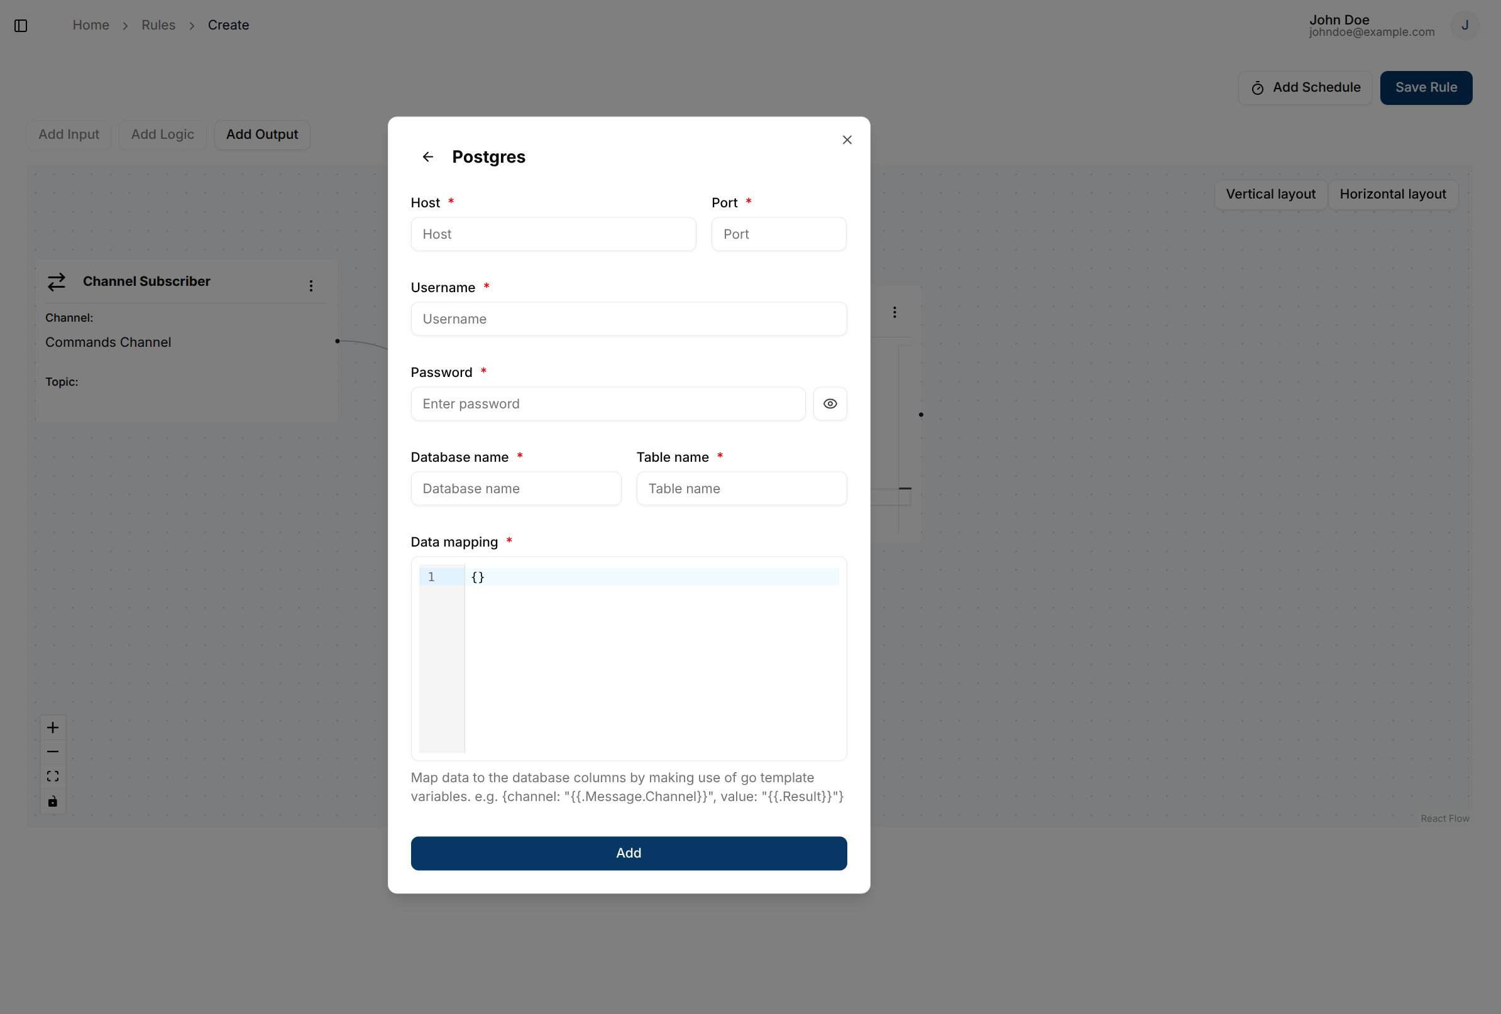The image size is (1501, 1014).
Task: Click the Data mapping label
Action: pos(454,542)
